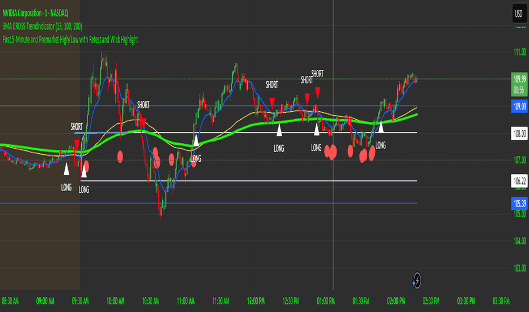Click the 03:00 PM time label
The width and height of the screenshot is (529, 312).
tap(466, 301)
